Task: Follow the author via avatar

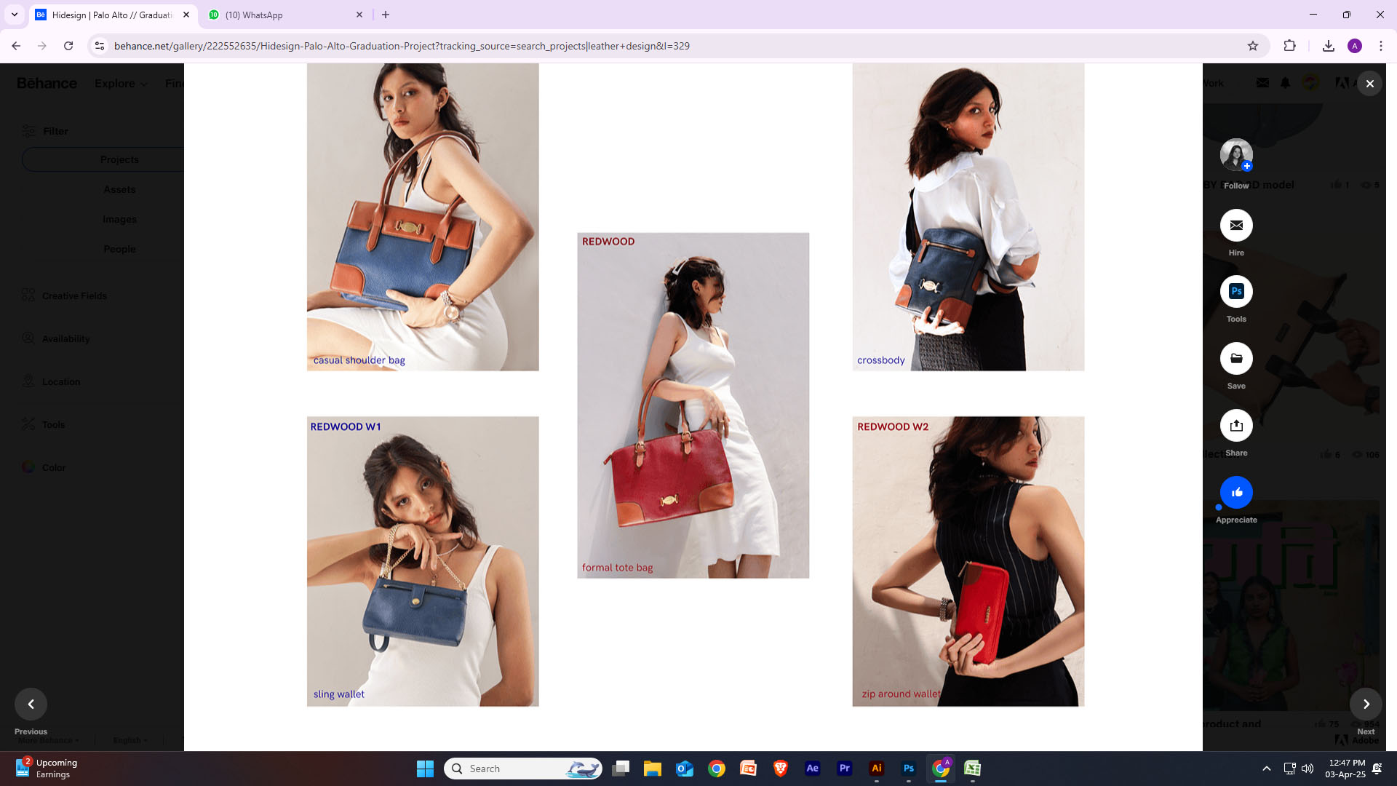Action: coord(1236,155)
